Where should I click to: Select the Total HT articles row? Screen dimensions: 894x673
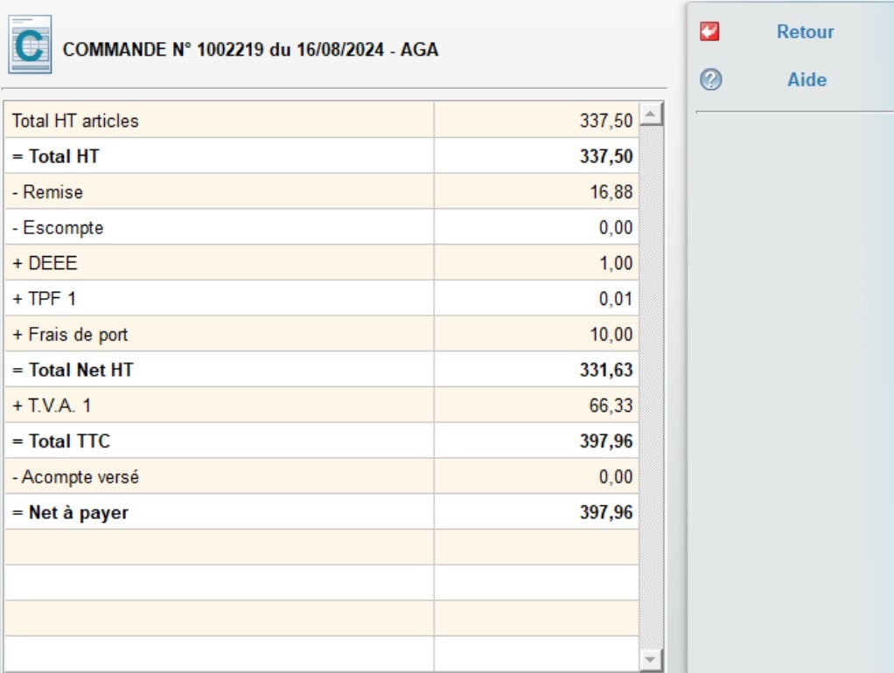[x=219, y=121]
